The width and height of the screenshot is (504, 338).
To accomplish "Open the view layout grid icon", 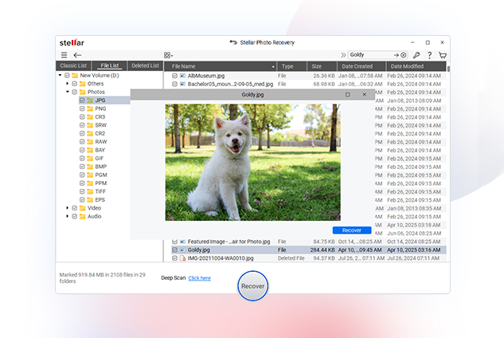I will (168, 55).
